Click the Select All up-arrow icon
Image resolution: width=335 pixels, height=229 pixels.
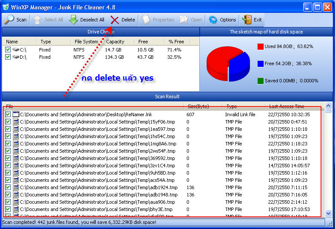click(x=37, y=20)
